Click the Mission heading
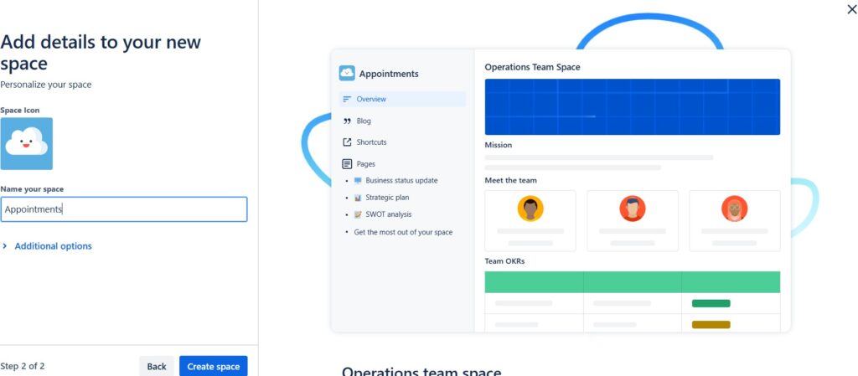 [x=499, y=145]
